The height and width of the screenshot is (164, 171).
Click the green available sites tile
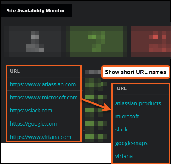point(96,41)
